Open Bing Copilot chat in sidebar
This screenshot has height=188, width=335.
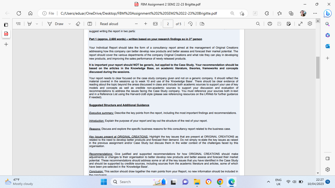point(327,13)
